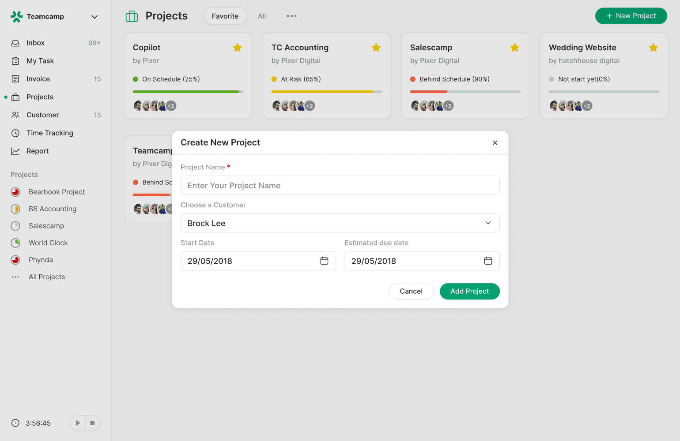Expand All Projects in sidebar
The image size is (680, 441).
tap(46, 277)
